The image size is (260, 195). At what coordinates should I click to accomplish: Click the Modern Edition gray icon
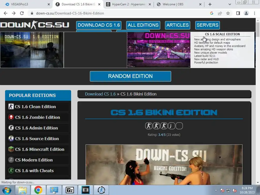(x=11, y=160)
